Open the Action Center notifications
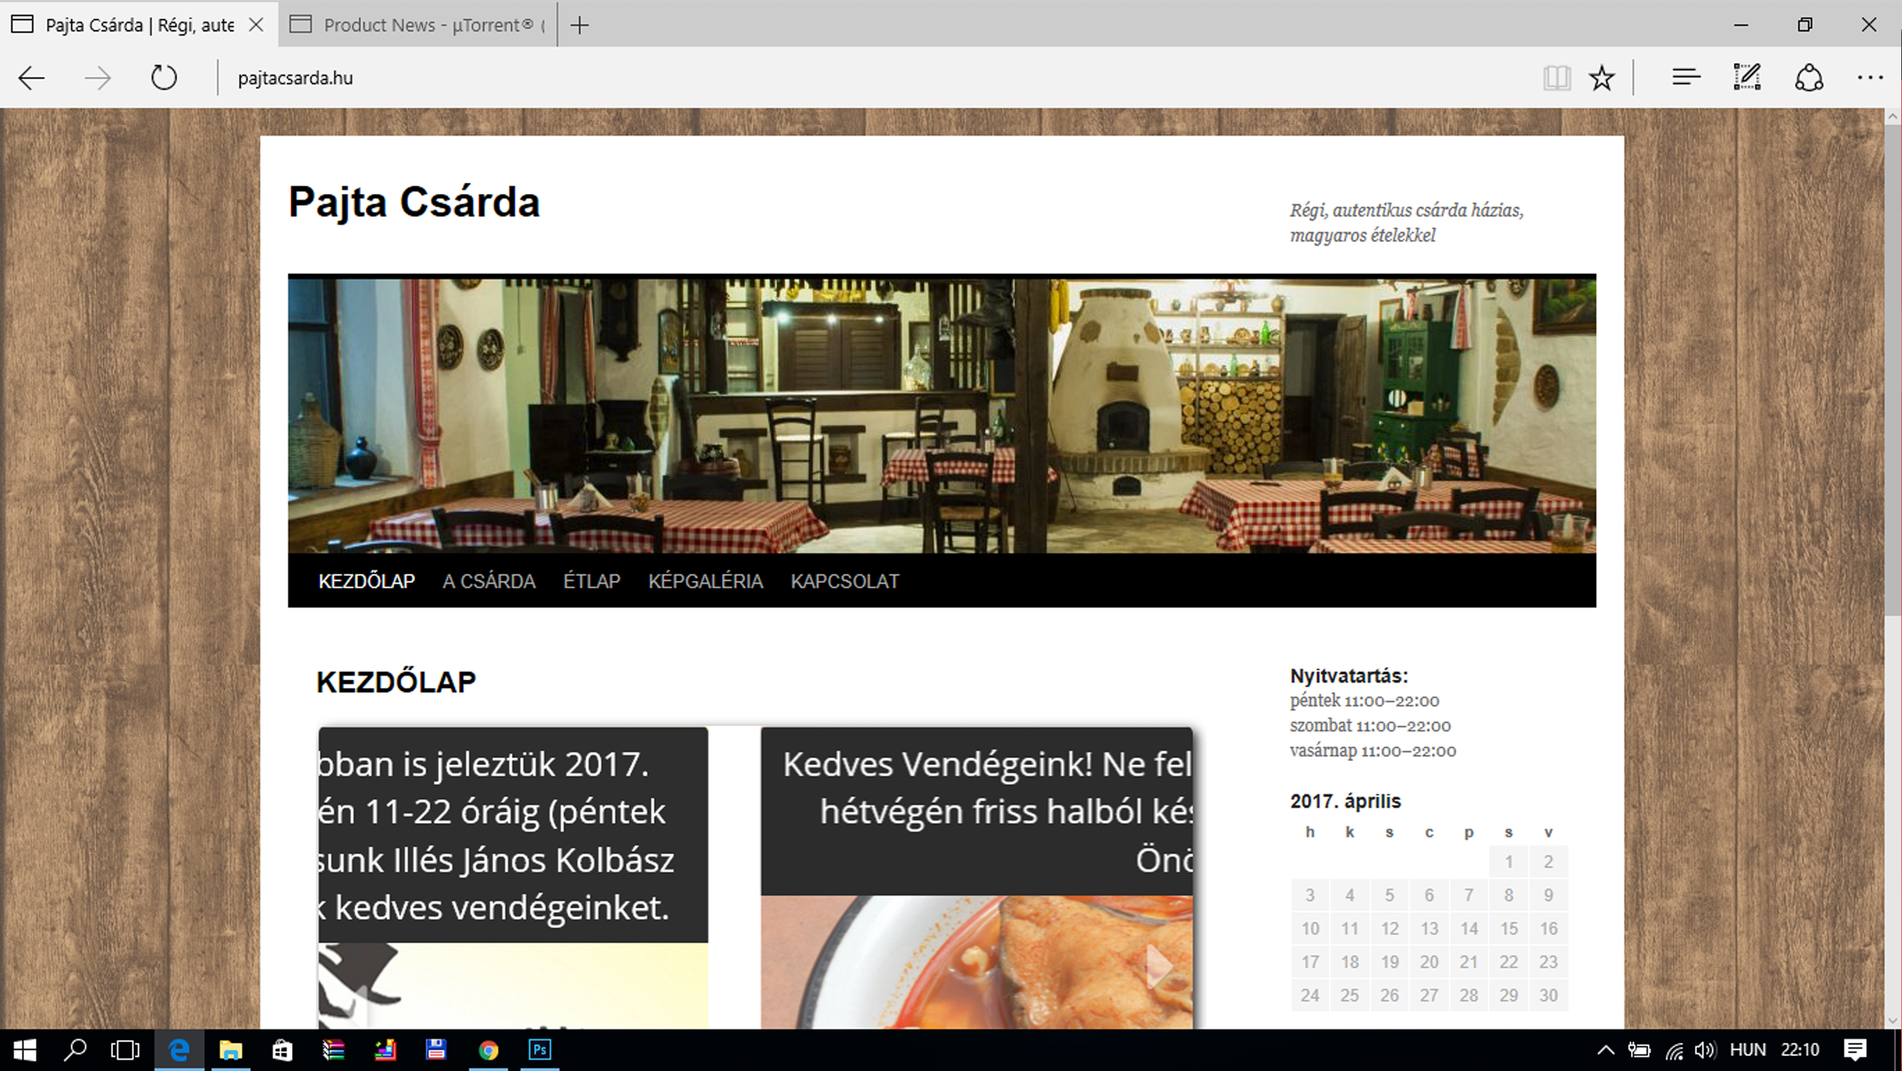The height and width of the screenshot is (1071, 1902). tap(1854, 1049)
